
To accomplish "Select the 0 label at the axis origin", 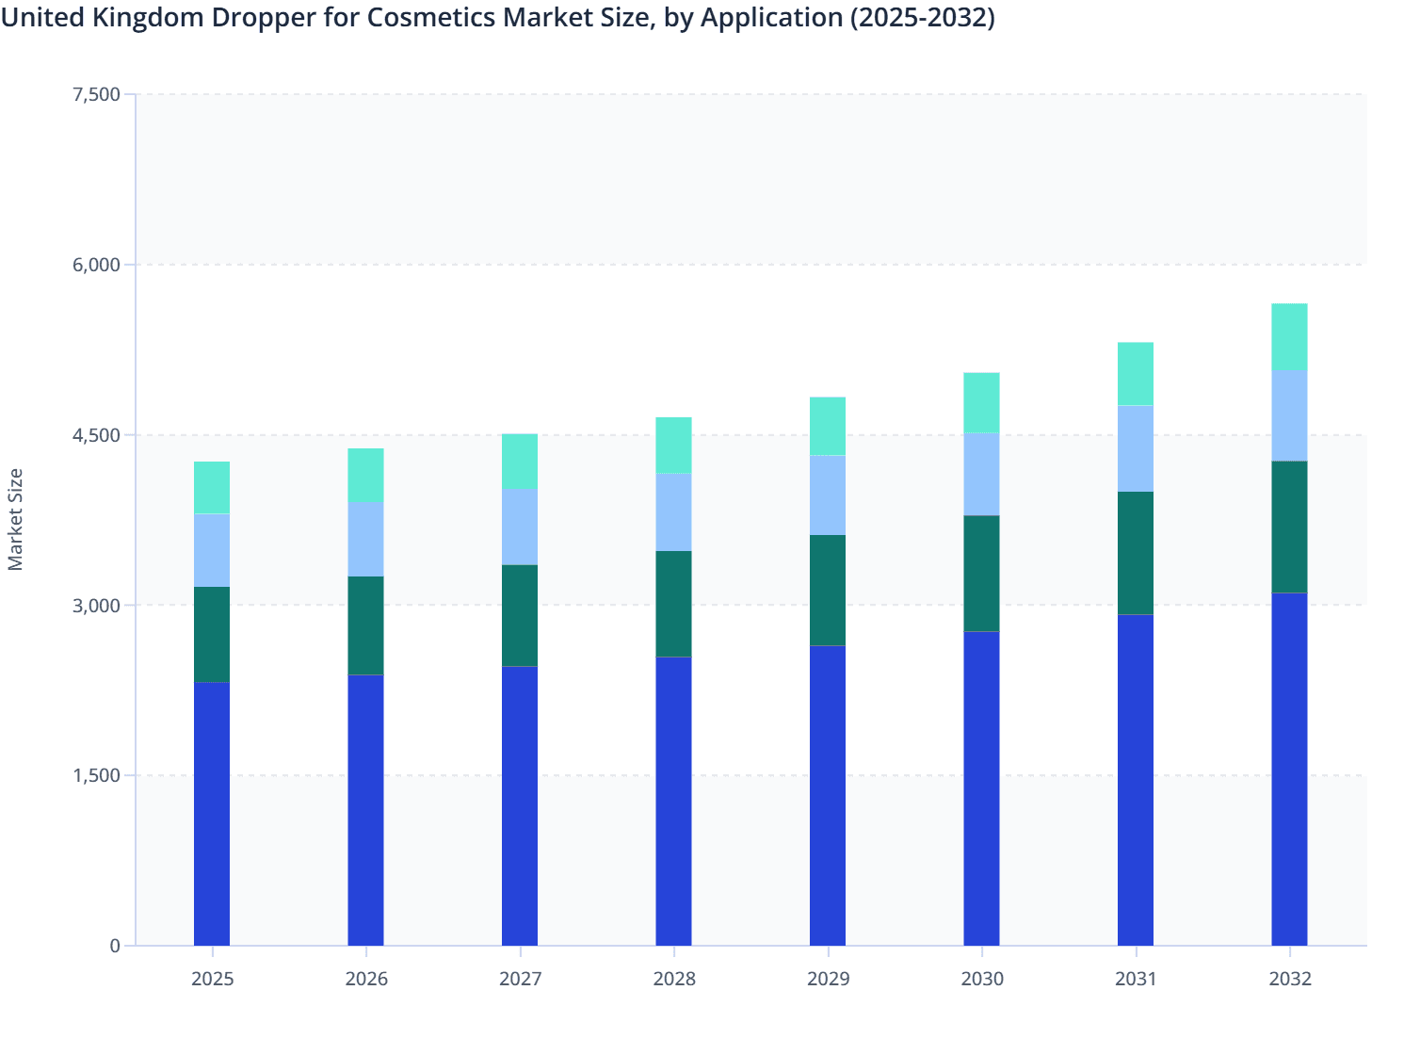I will pyautogui.click(x=115, y=944).
